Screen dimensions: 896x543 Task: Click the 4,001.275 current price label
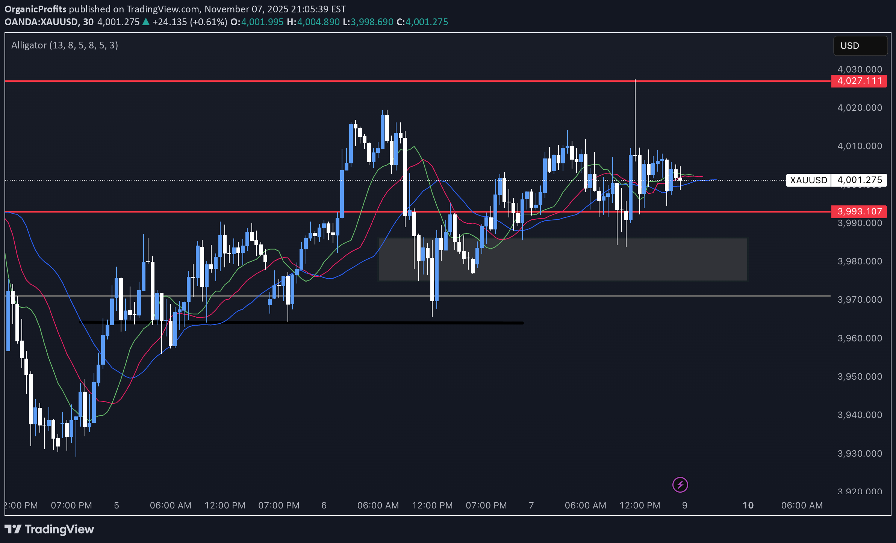click(x=859, y=180)
